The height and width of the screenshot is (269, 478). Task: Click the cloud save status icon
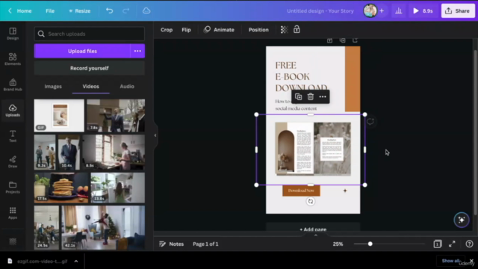[x=146, y=10]
